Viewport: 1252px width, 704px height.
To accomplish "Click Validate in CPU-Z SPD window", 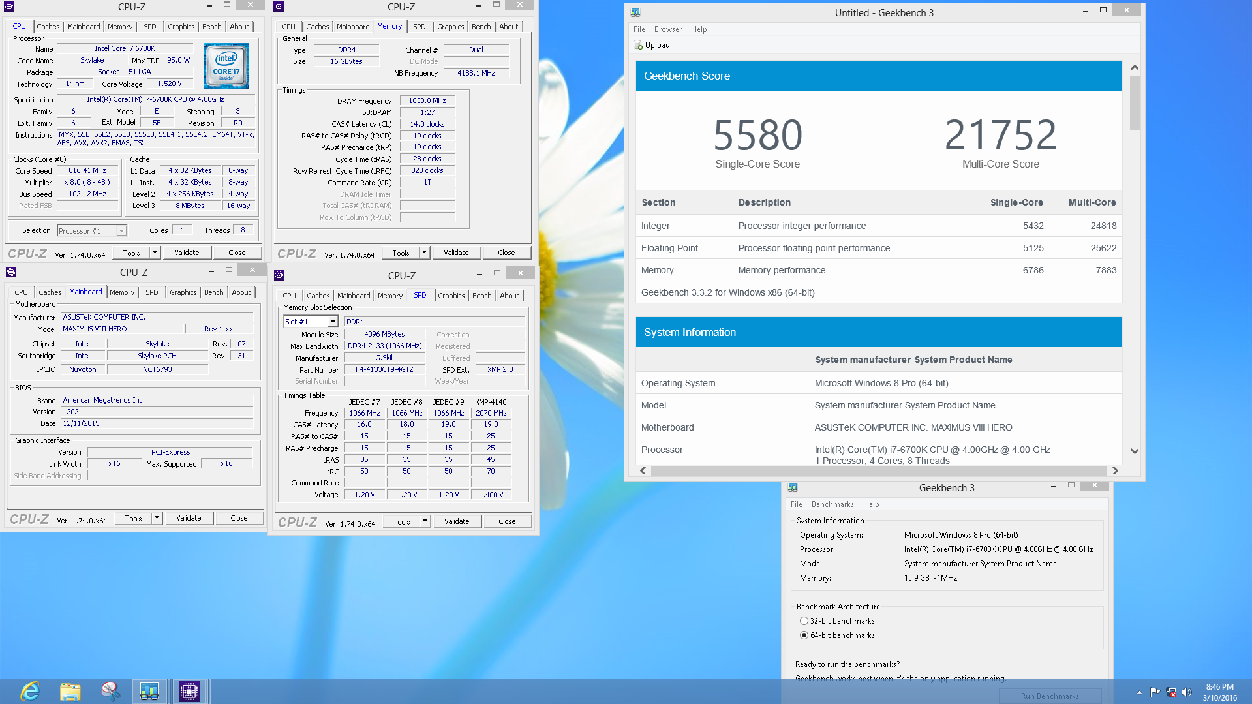I will (x=457, y=521).
